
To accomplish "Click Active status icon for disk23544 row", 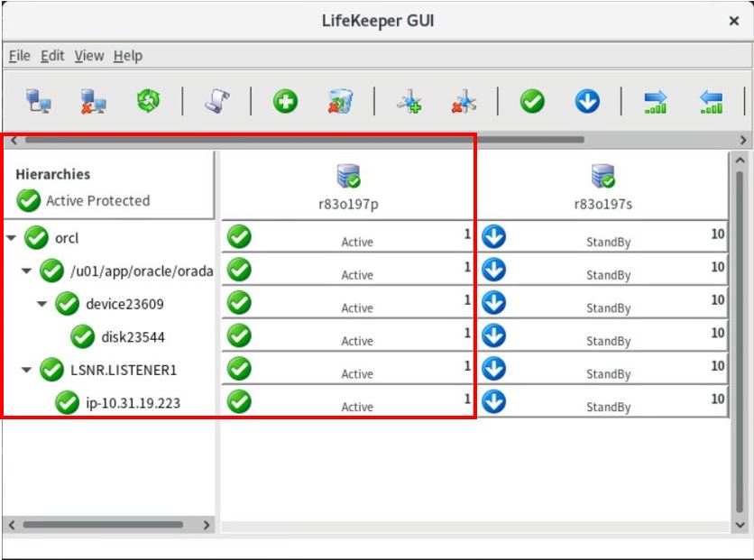I will 239,335.
